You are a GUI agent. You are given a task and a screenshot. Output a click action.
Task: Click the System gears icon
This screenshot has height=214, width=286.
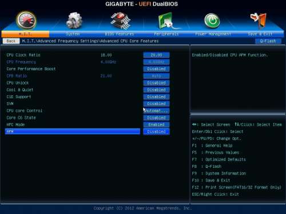coord(74,21)
